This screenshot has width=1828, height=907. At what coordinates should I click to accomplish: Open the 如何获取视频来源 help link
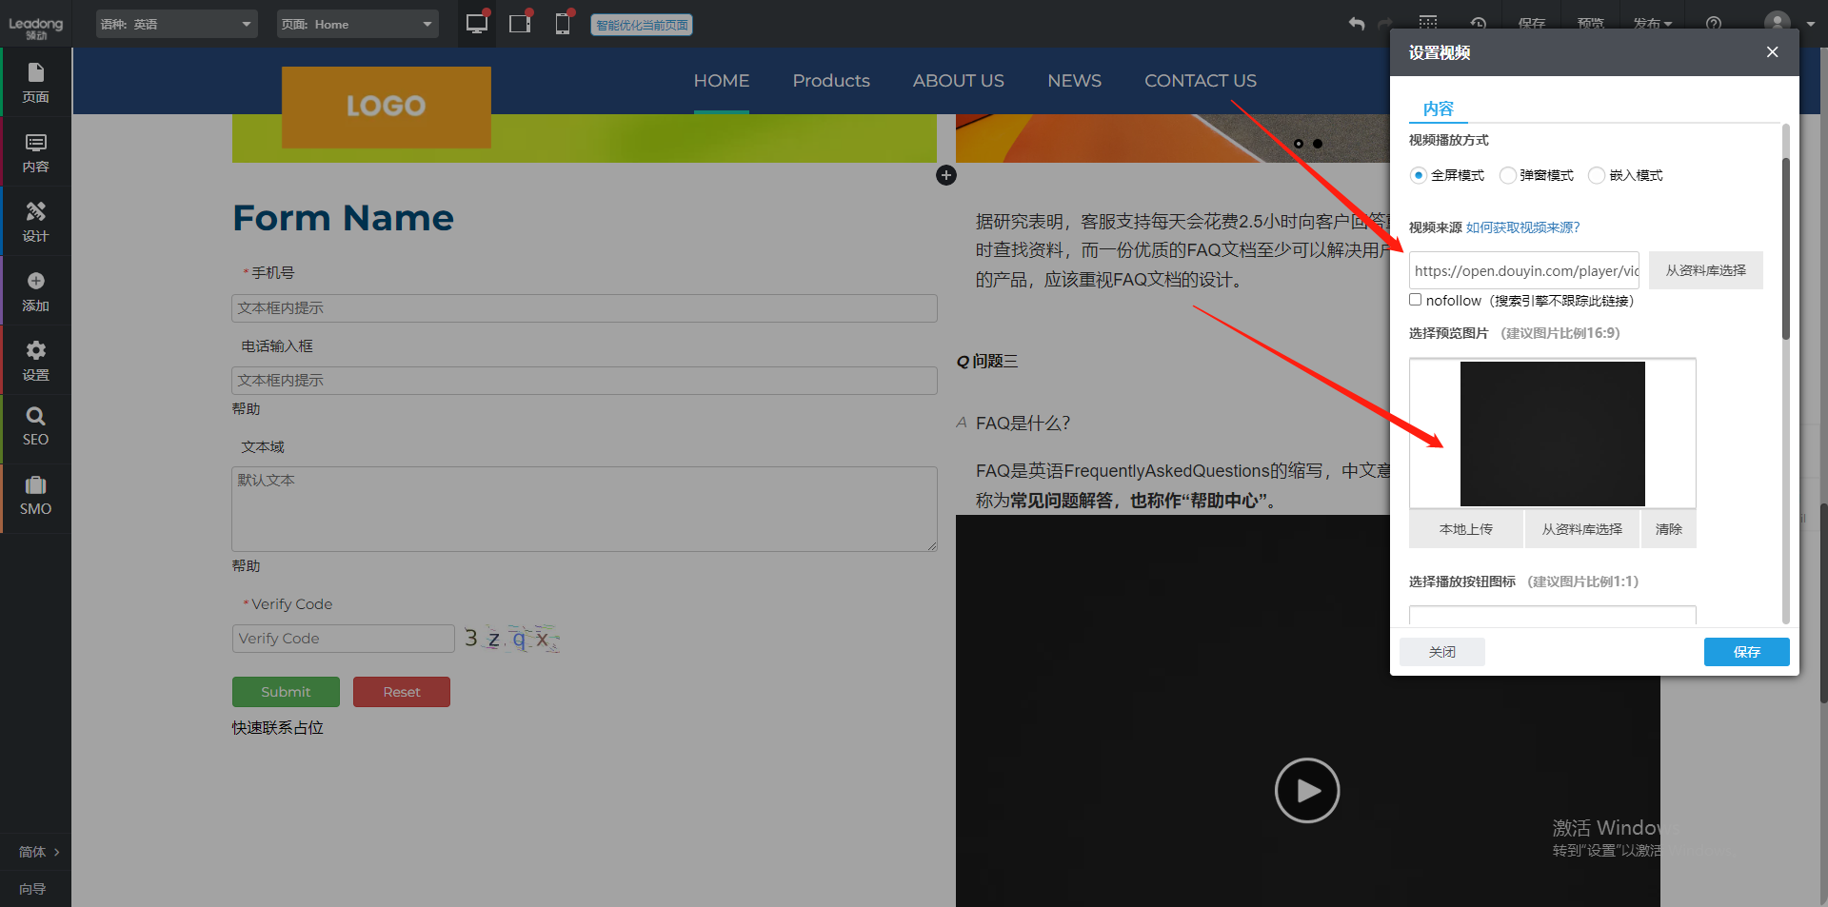point(1522,227)
